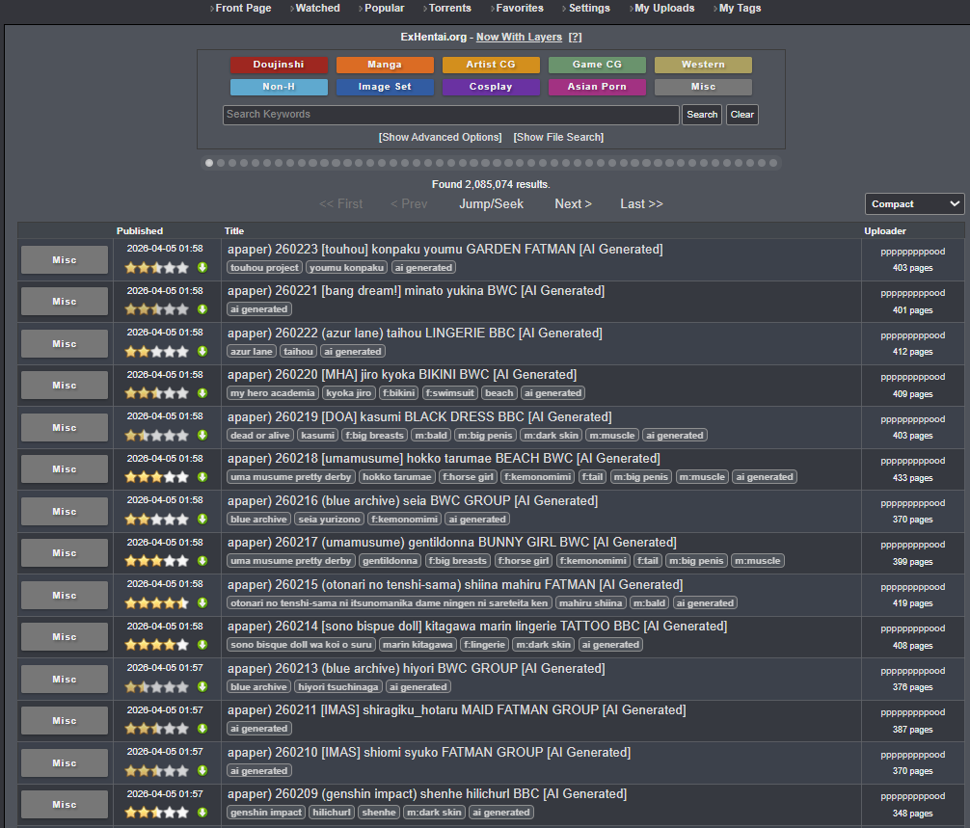Click the green torrent arrow in row 260215

[202, 602]
